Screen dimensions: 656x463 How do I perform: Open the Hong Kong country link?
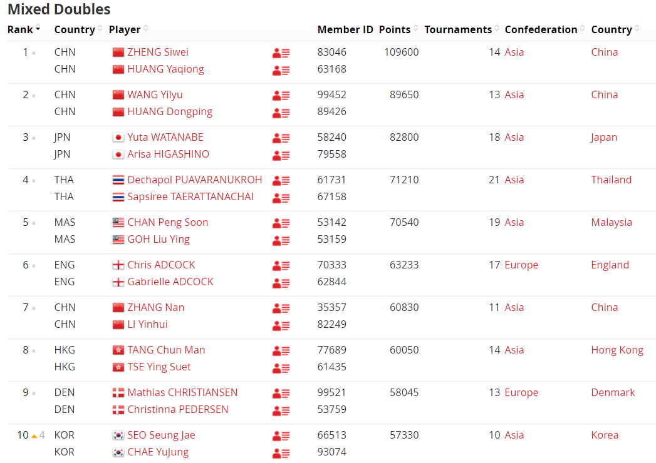click(x=617, y=350)
